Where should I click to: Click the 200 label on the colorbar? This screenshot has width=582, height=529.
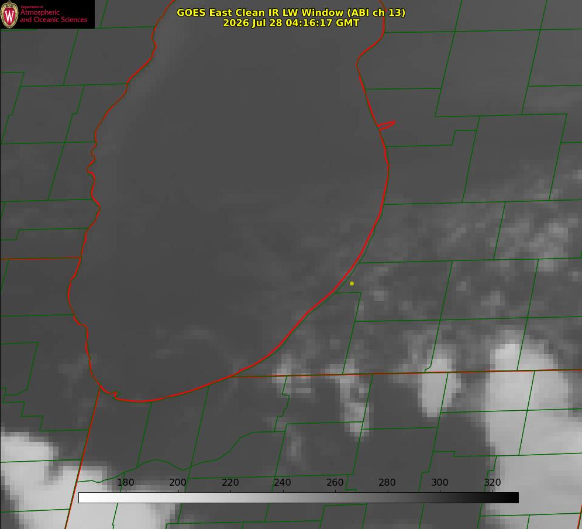coord(178,482)
